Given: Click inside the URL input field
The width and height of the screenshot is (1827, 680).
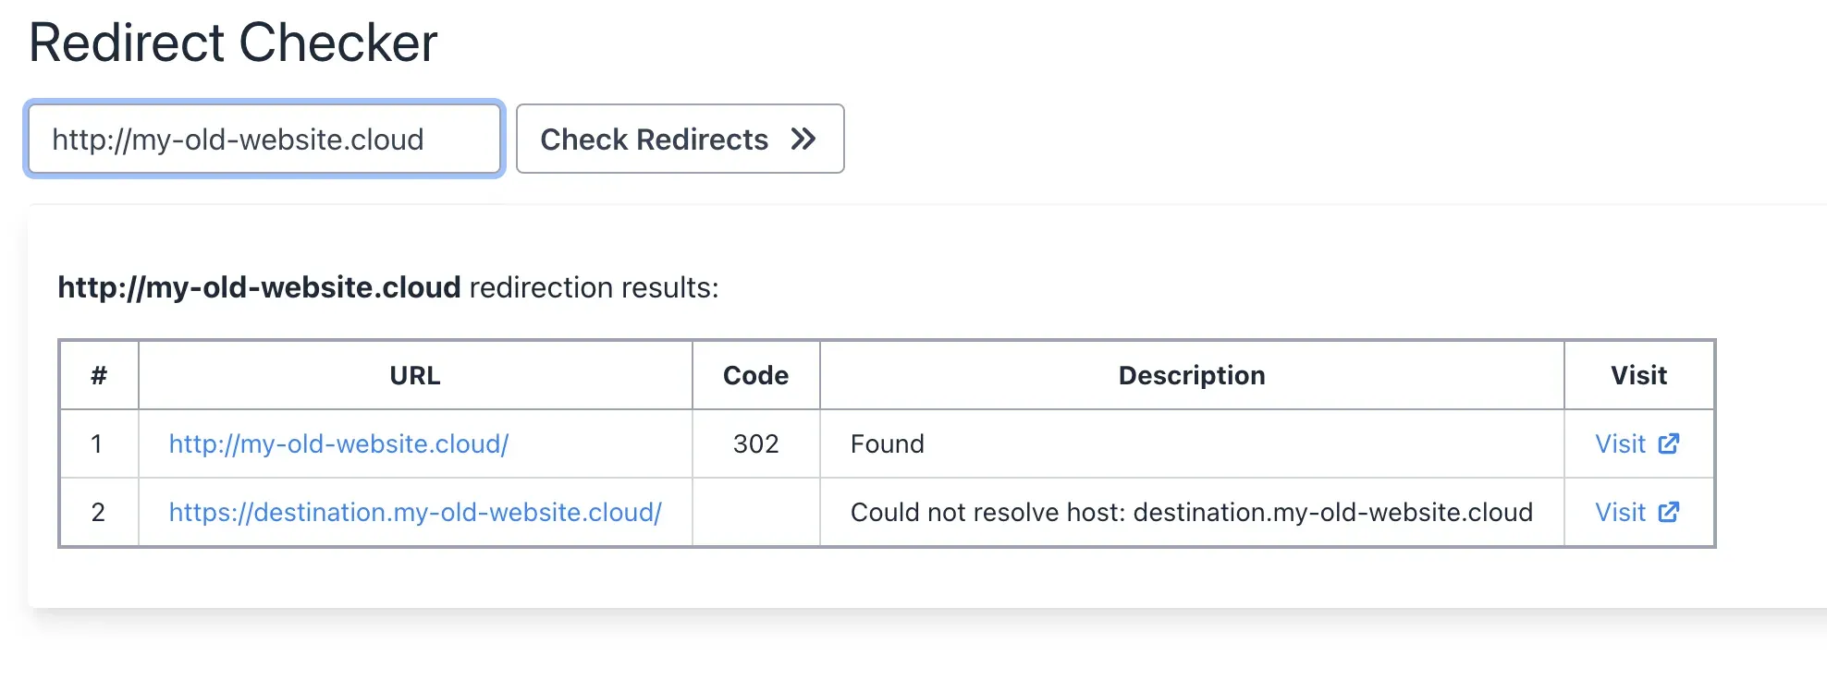Looking at the screenshot, I should [264, 140].
